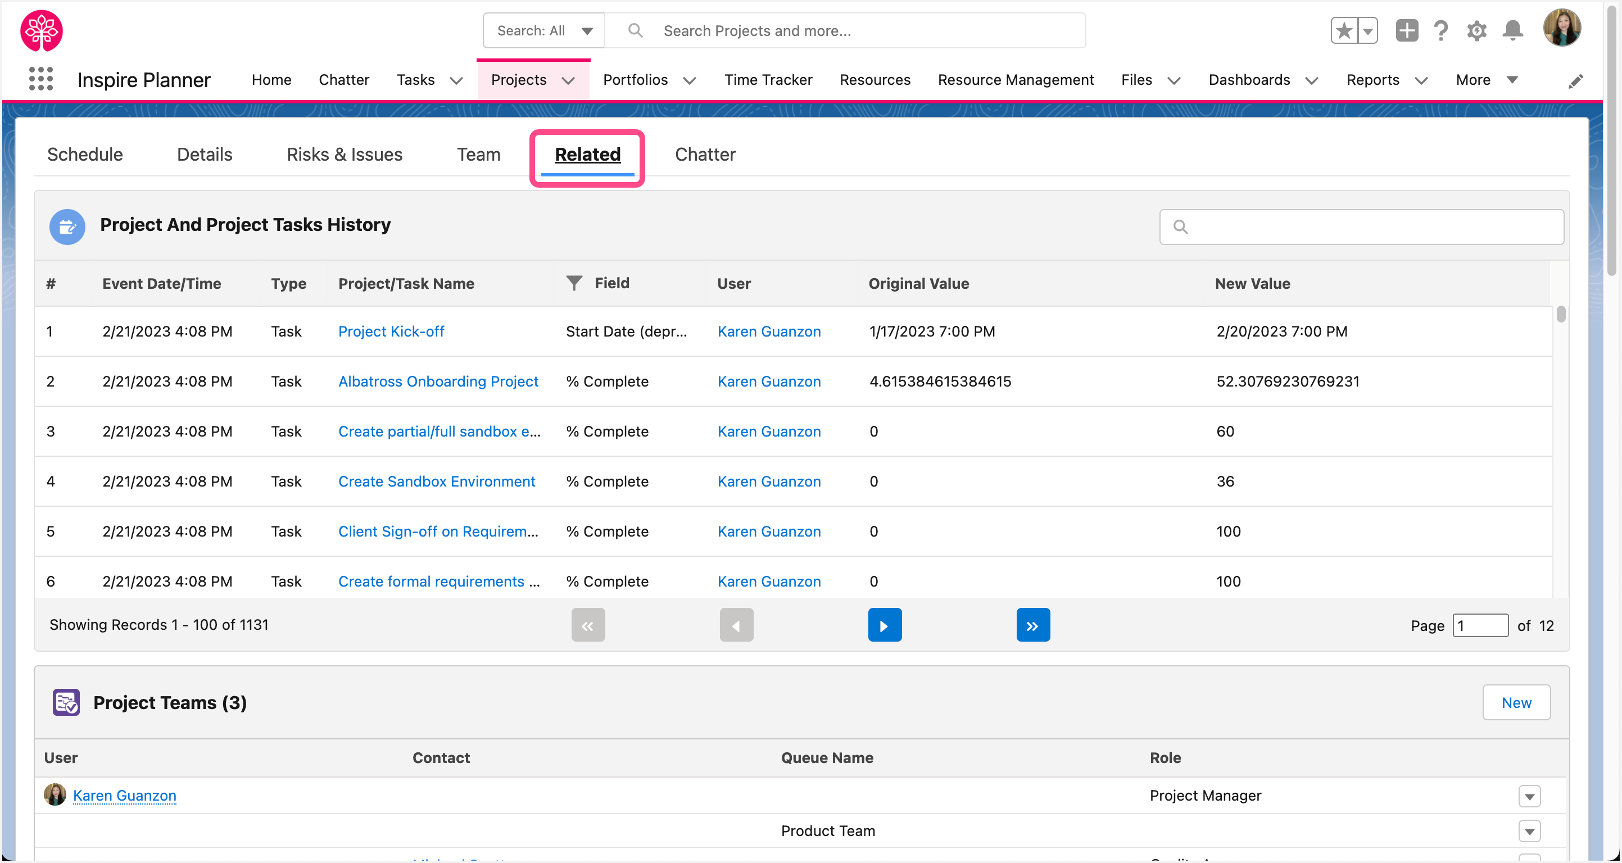Click the last page navigation button
Viewport: 1622px width, 863px height.
coord(1032,624)
